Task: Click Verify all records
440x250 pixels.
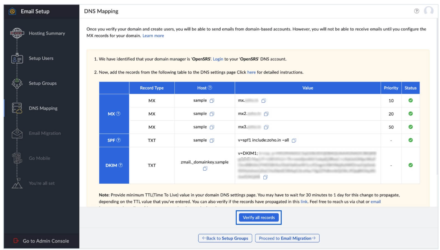Action: (258, 217)
